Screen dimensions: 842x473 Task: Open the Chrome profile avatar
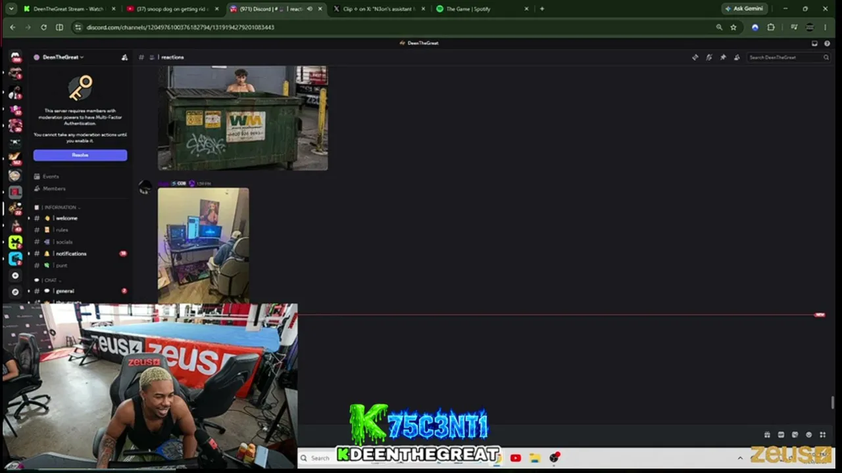[810, 27]
